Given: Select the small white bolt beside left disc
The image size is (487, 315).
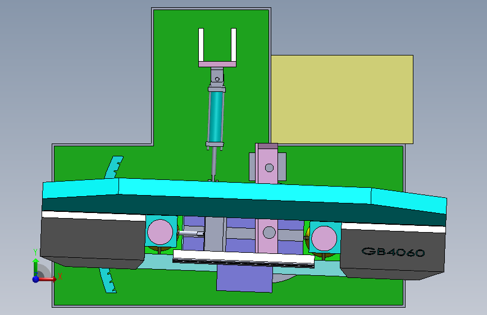Looking at the screenshot, I should point(191,234).
